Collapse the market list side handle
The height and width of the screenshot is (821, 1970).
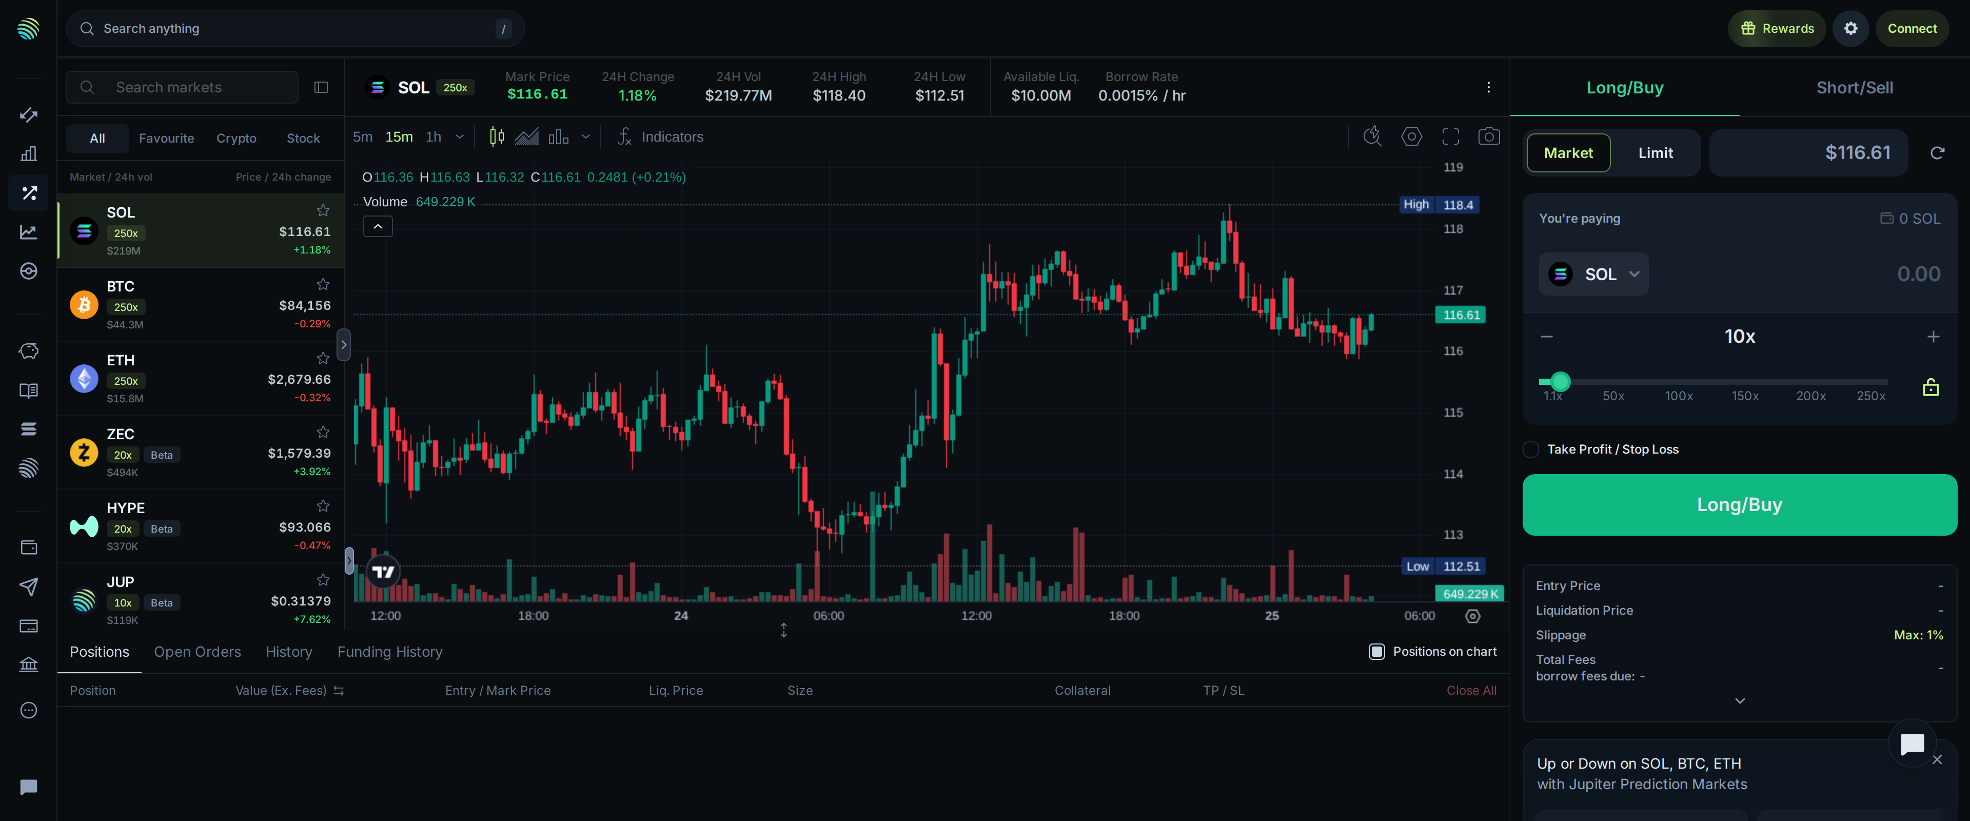click(343, 345)
